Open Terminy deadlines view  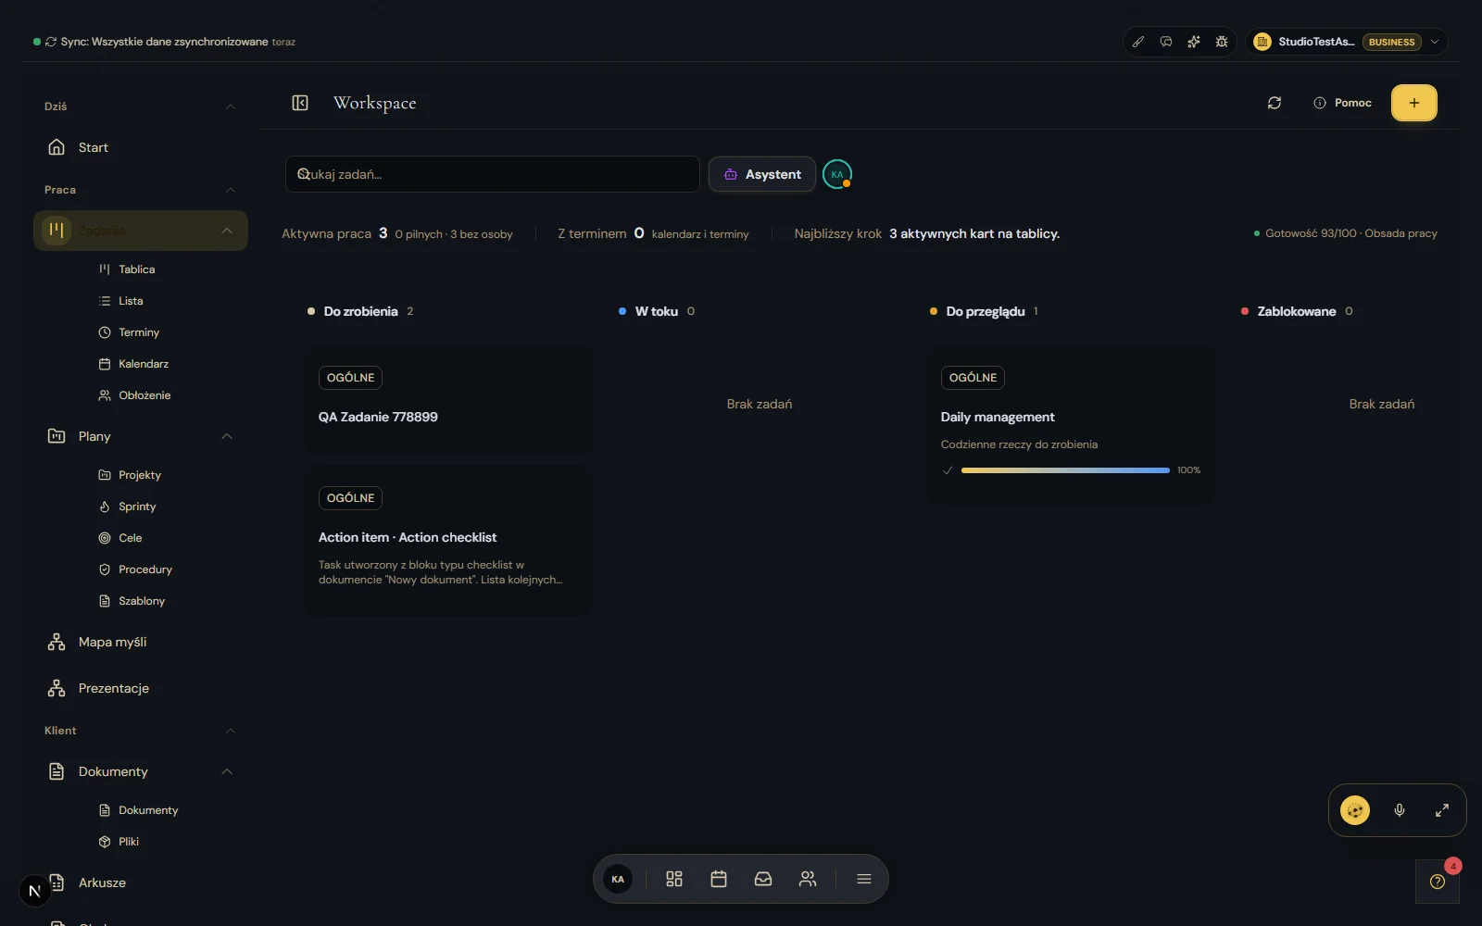[139, 332]
